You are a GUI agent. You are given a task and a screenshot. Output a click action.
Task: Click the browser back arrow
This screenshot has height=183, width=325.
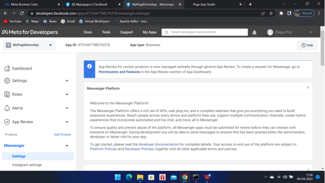click(5, 13)
